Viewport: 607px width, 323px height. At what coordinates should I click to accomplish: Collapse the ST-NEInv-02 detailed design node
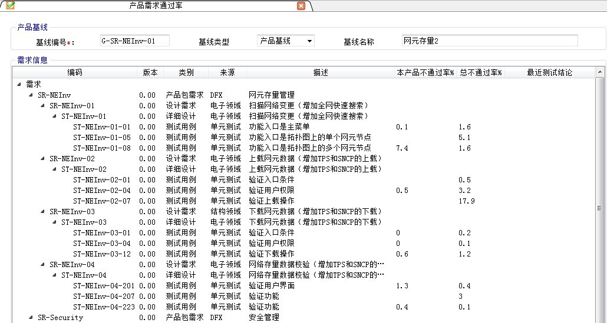click(55, 169)
